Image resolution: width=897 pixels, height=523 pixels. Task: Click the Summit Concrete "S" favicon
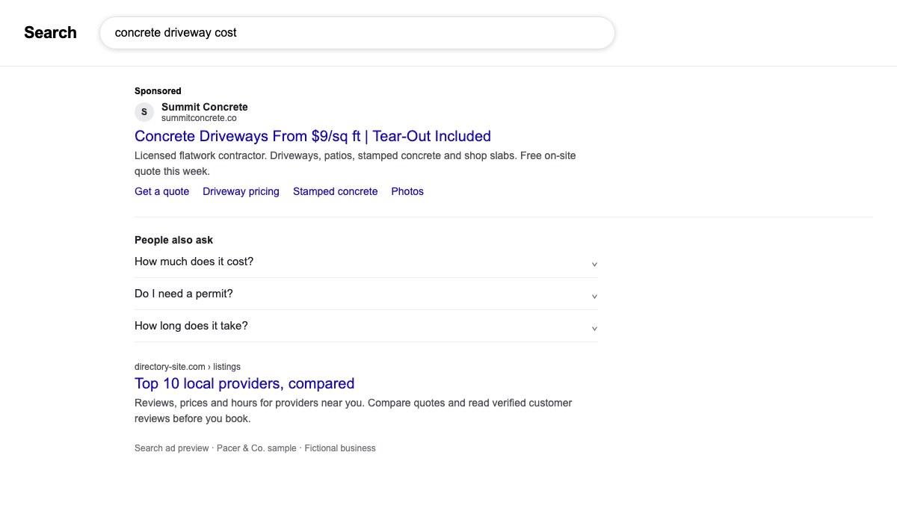tap(144, 112)
